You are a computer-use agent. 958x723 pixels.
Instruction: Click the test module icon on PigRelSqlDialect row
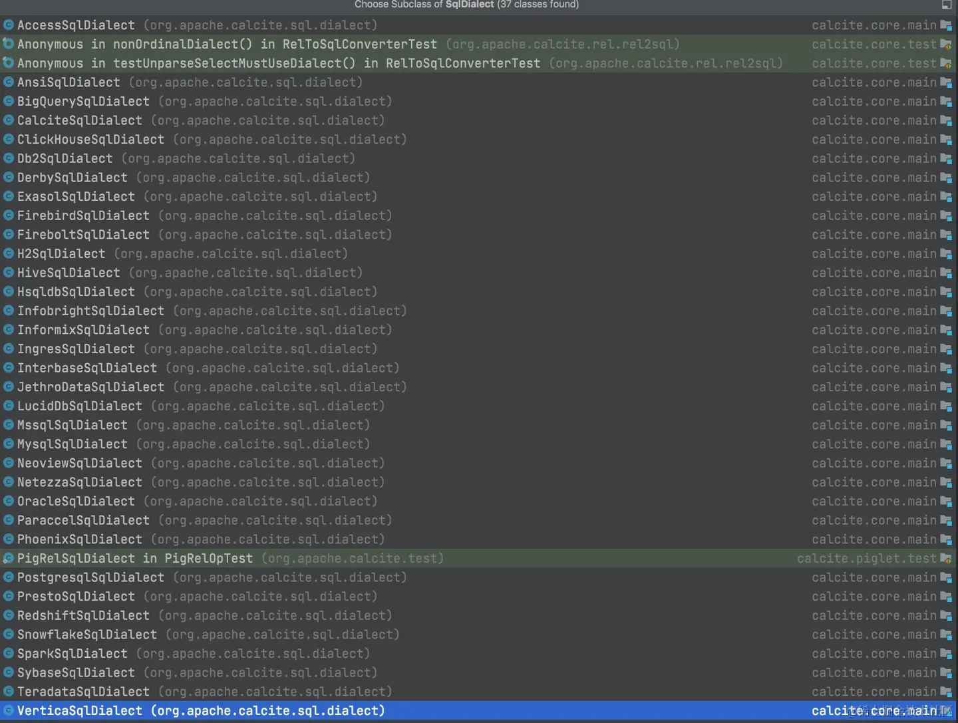tap(946, 559)
